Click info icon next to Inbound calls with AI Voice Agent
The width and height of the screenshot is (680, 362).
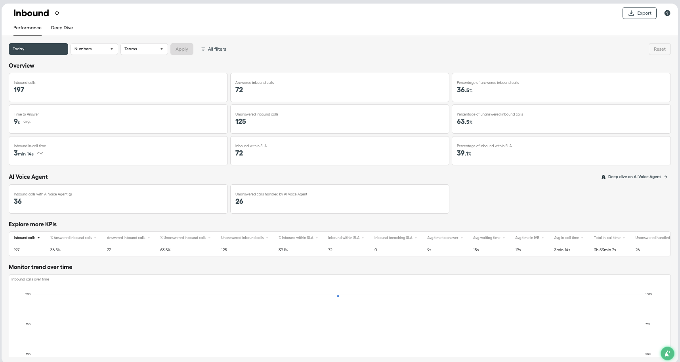[x=71, y=194]
